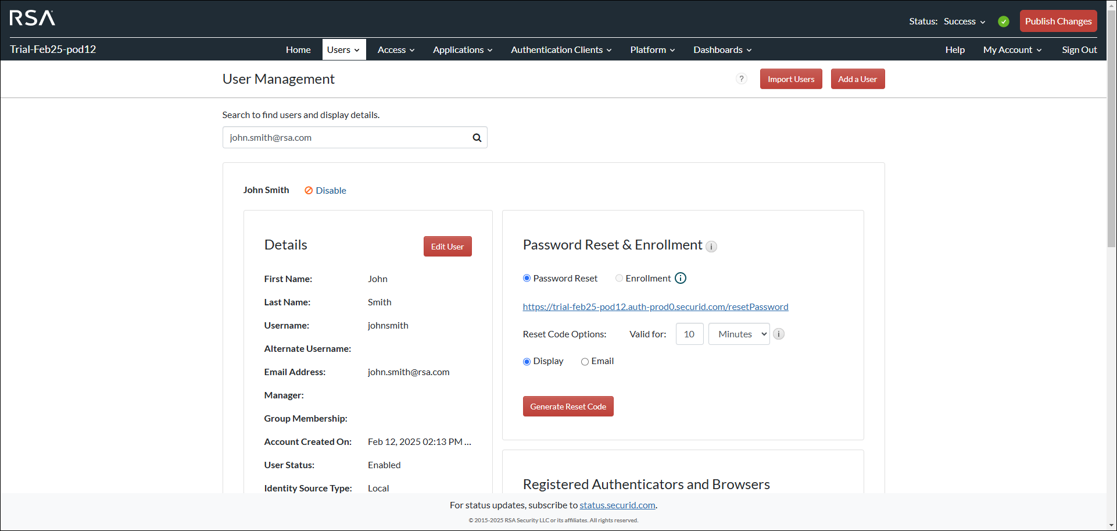Select the Display option for reset code
This screenshot has width=1117, height=531.
(x=527, y=361)
